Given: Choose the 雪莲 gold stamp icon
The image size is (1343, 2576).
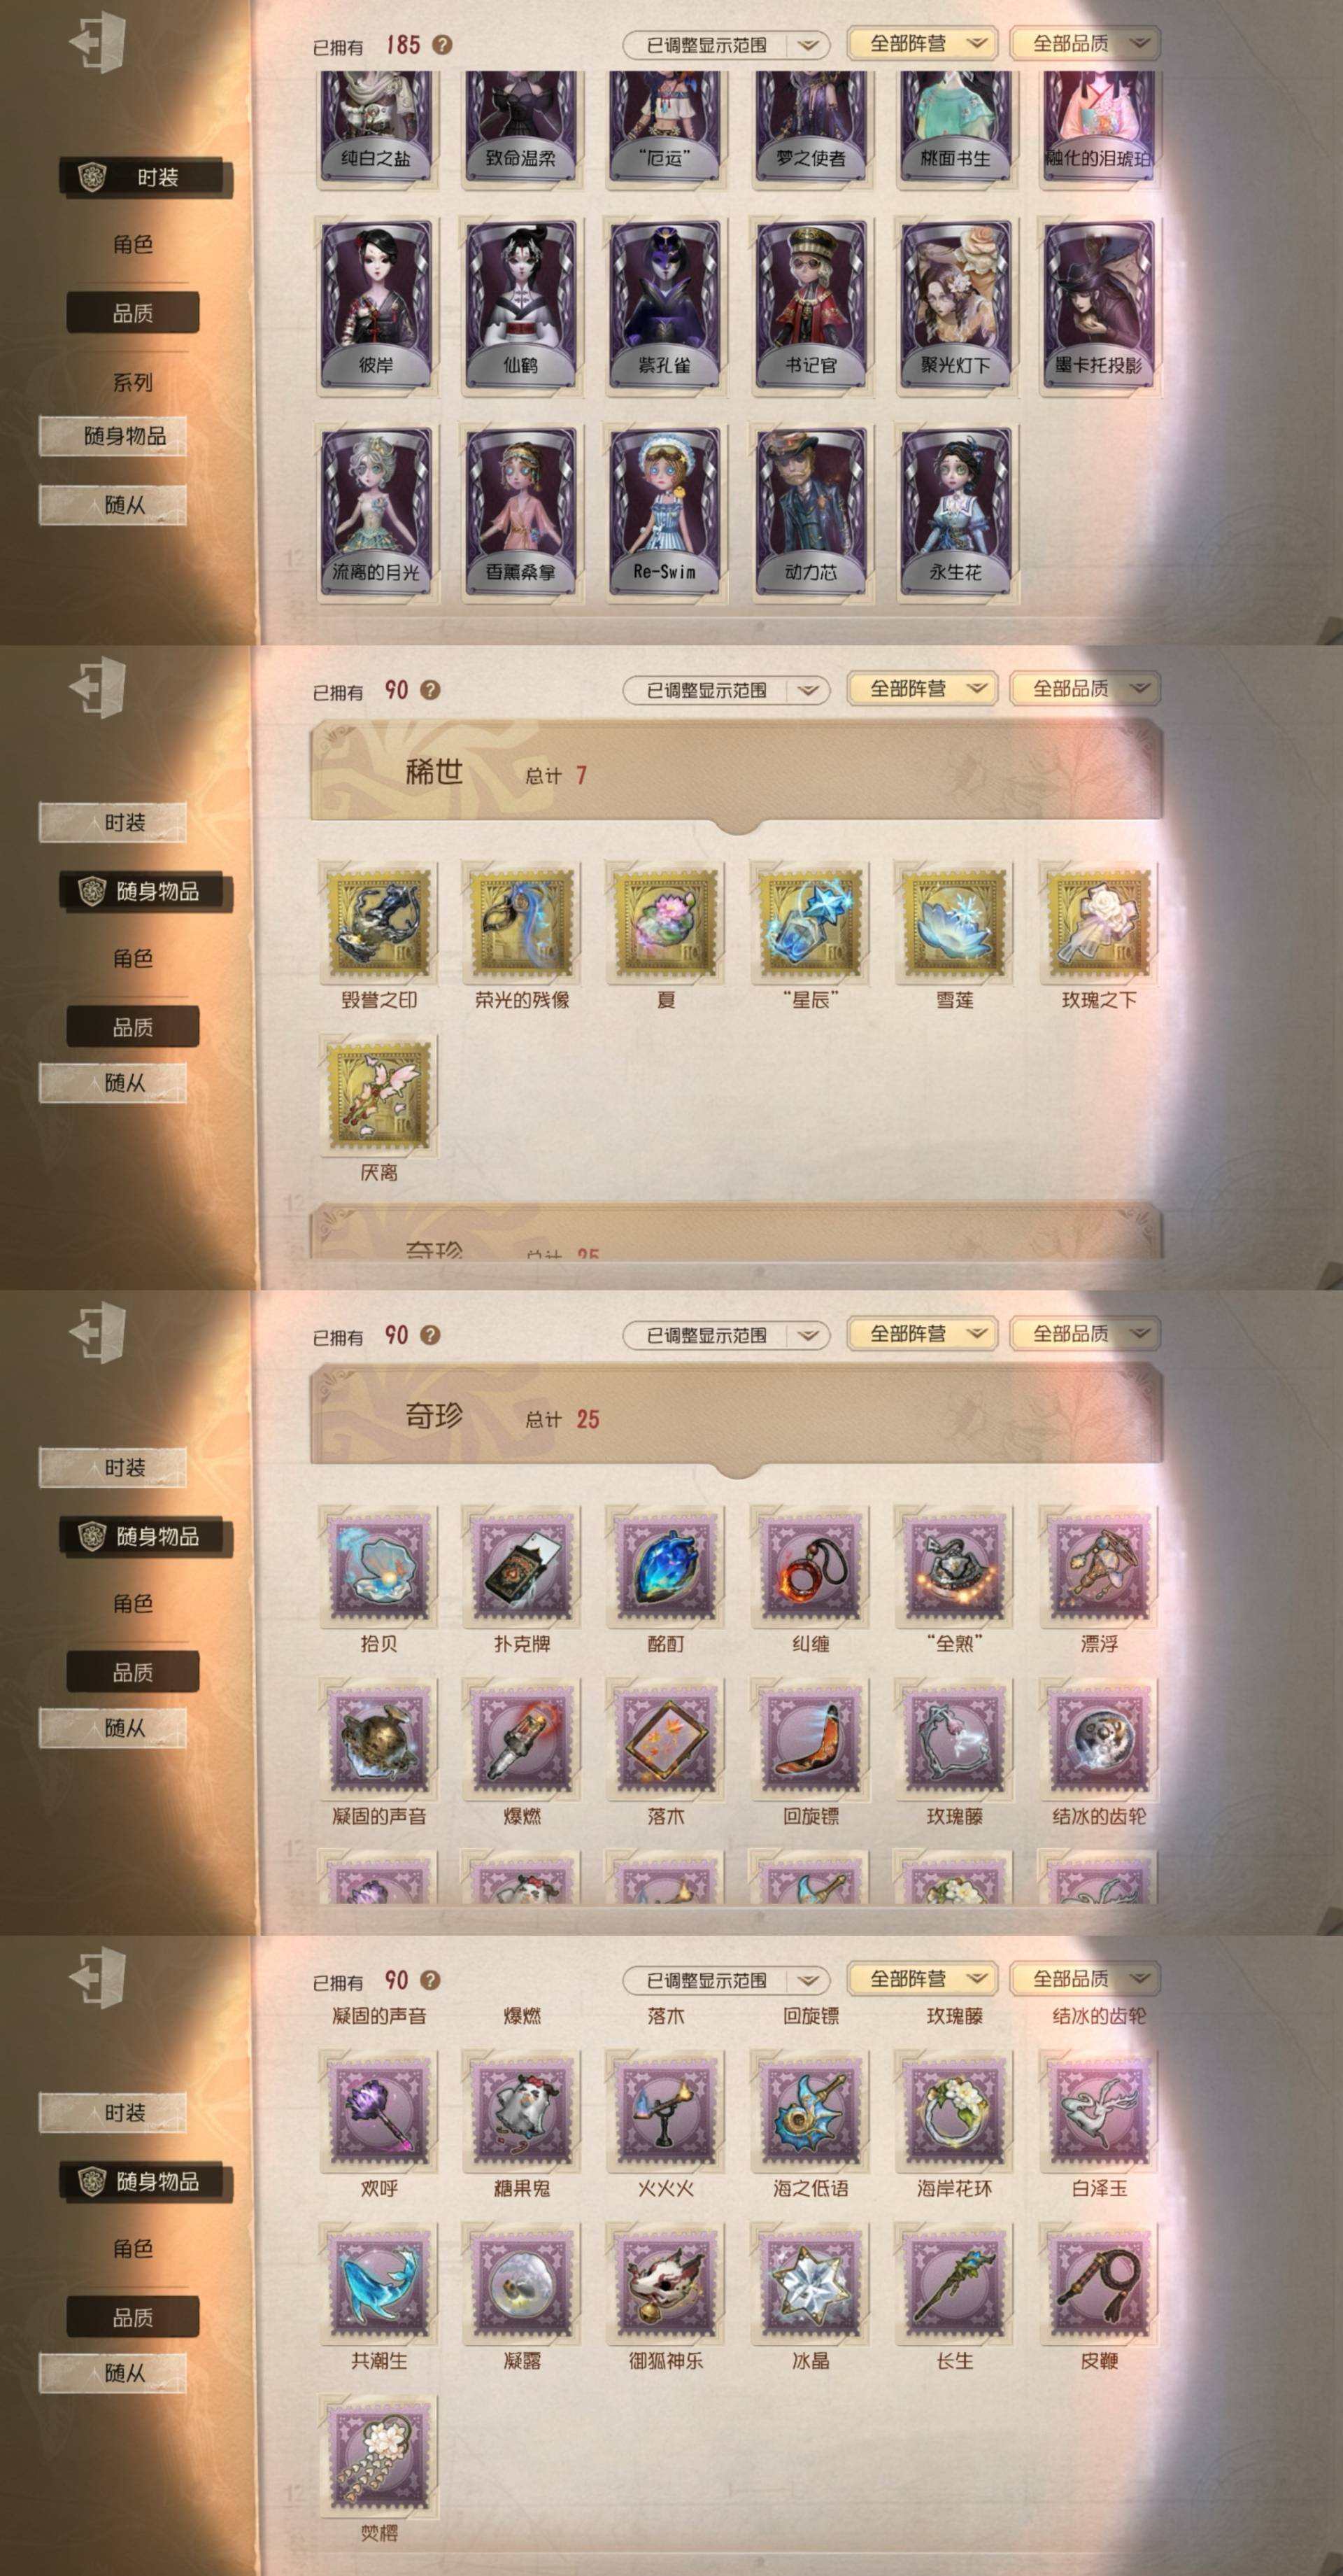Looking at the screenshot, I should (953, 922).
